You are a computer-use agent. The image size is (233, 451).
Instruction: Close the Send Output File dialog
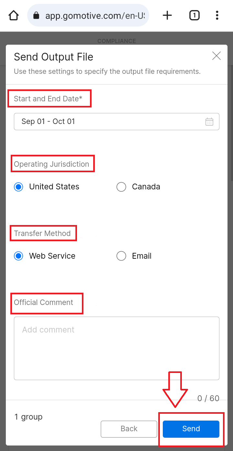pyautogui.click(x=216, y=56)
